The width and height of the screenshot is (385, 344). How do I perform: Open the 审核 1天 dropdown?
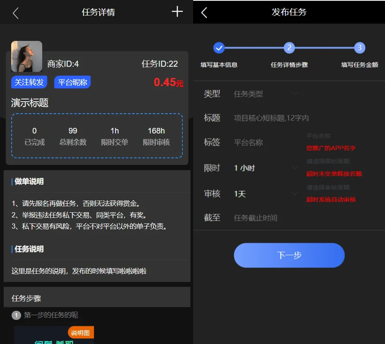click(x=266, y=194)
